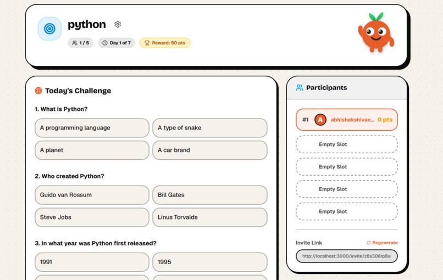Select the Bill Gates option

(x=210, y=195)
